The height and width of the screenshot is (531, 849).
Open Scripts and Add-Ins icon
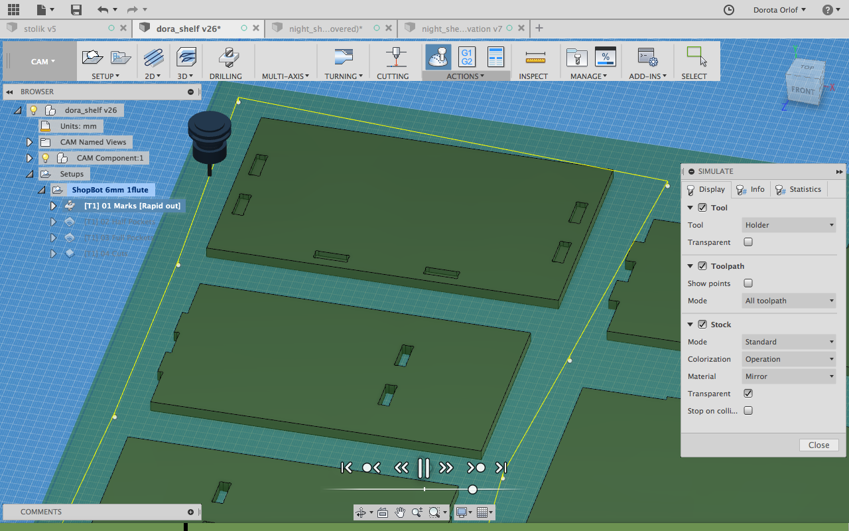(647, 57)
